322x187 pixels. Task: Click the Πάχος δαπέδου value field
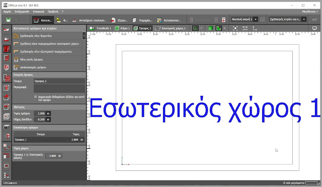40,119
